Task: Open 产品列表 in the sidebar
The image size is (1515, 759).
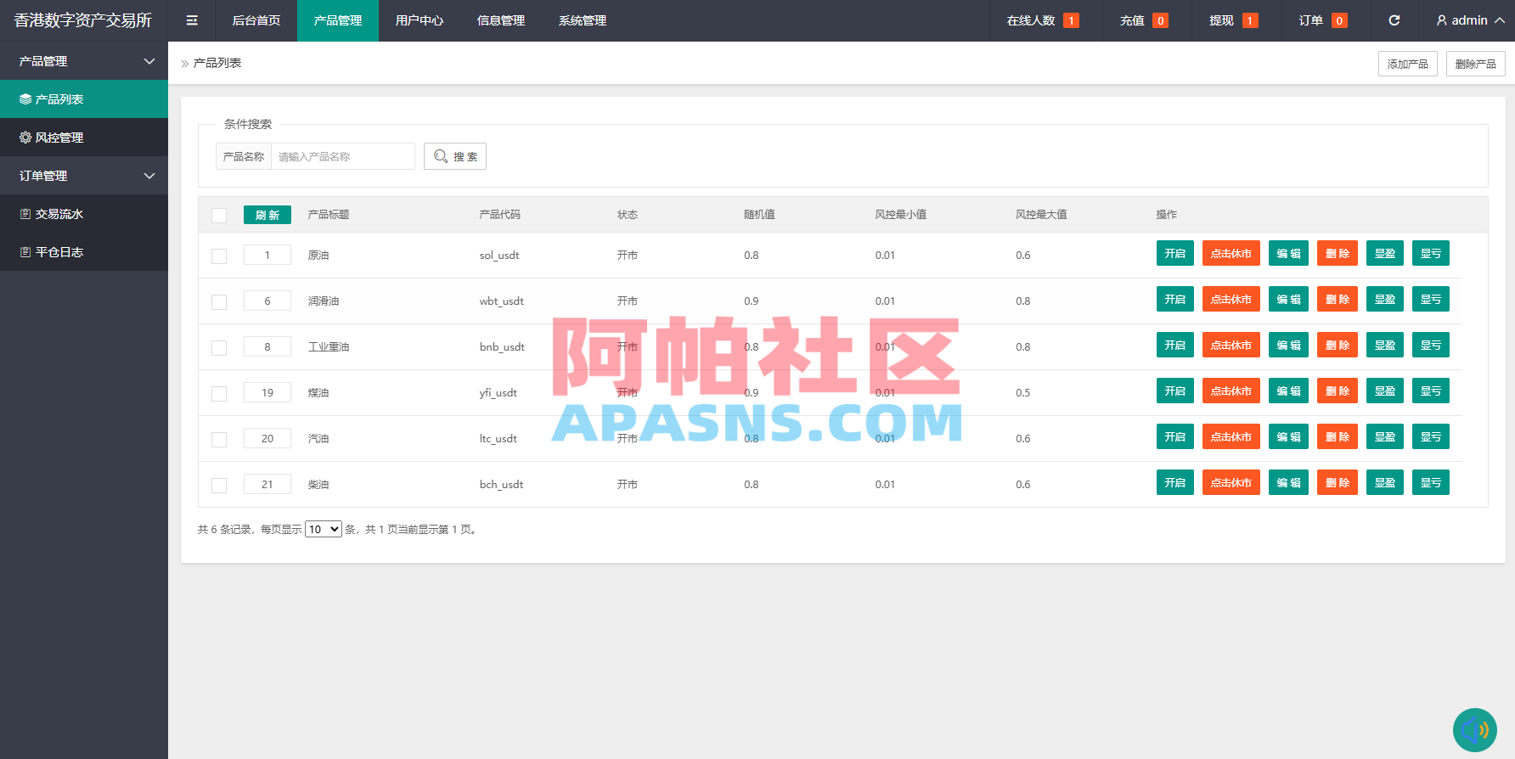Action: [x=84, y=99]
